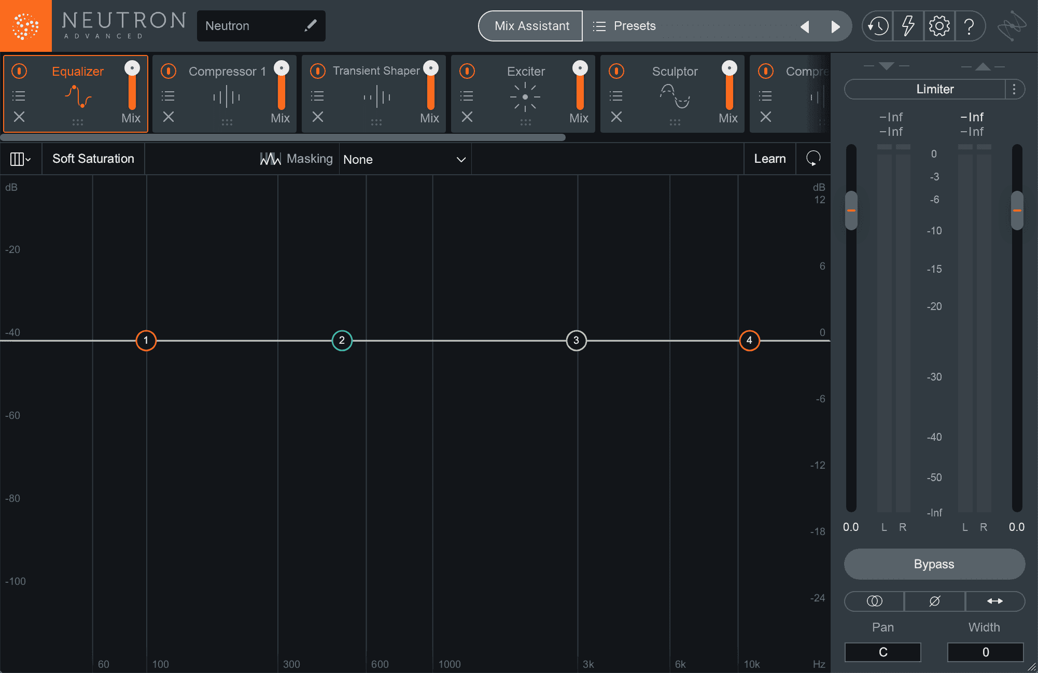The image size is (1038, 673).
Task: Go to previous preset arrow
Action: point(805,26)
